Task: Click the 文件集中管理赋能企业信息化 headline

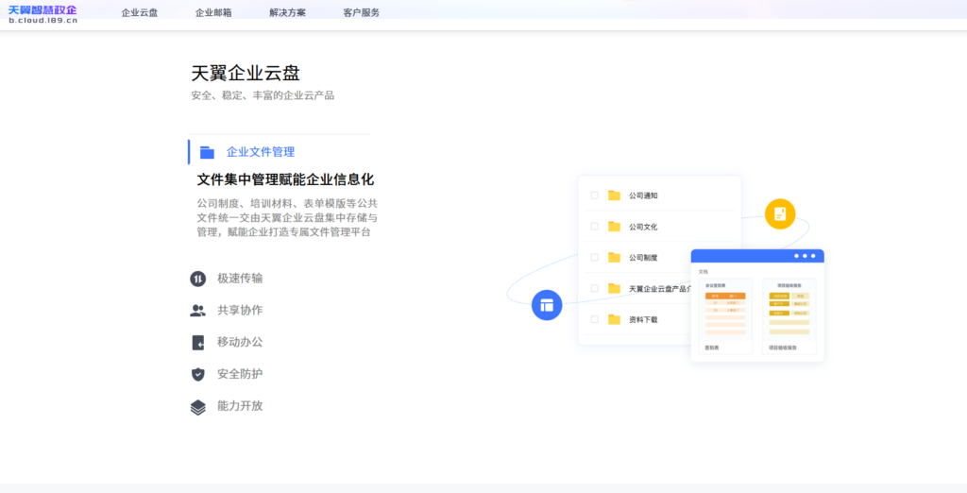Action: [285, 180]
